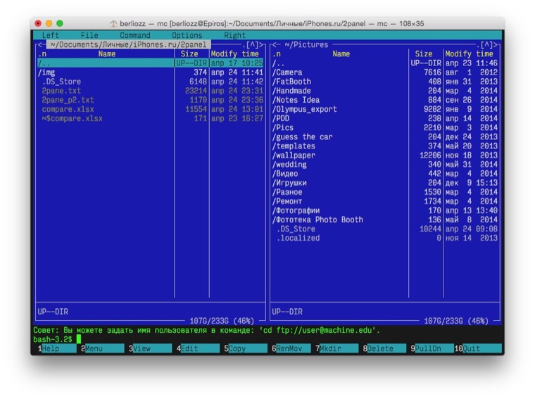
Task: Sort right panel by Name column
Action: click(341, 54)
